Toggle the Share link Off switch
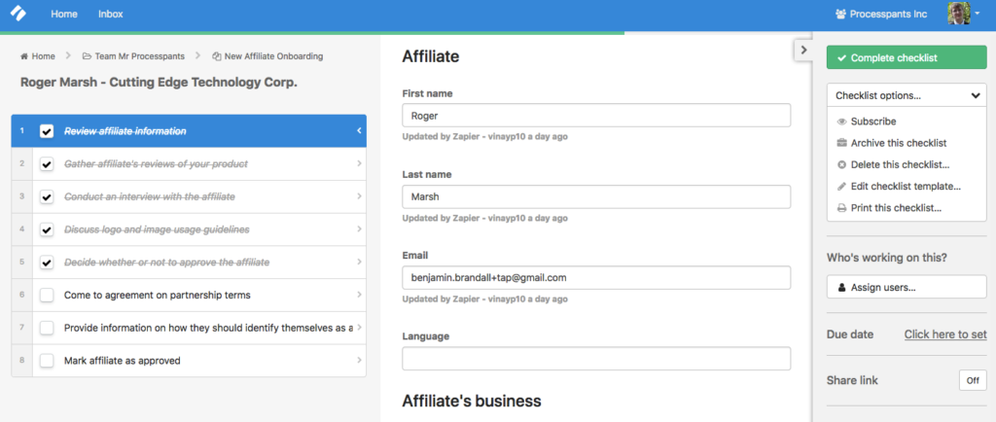The width and height of the screenshot is (996, 422). point(973,381)
